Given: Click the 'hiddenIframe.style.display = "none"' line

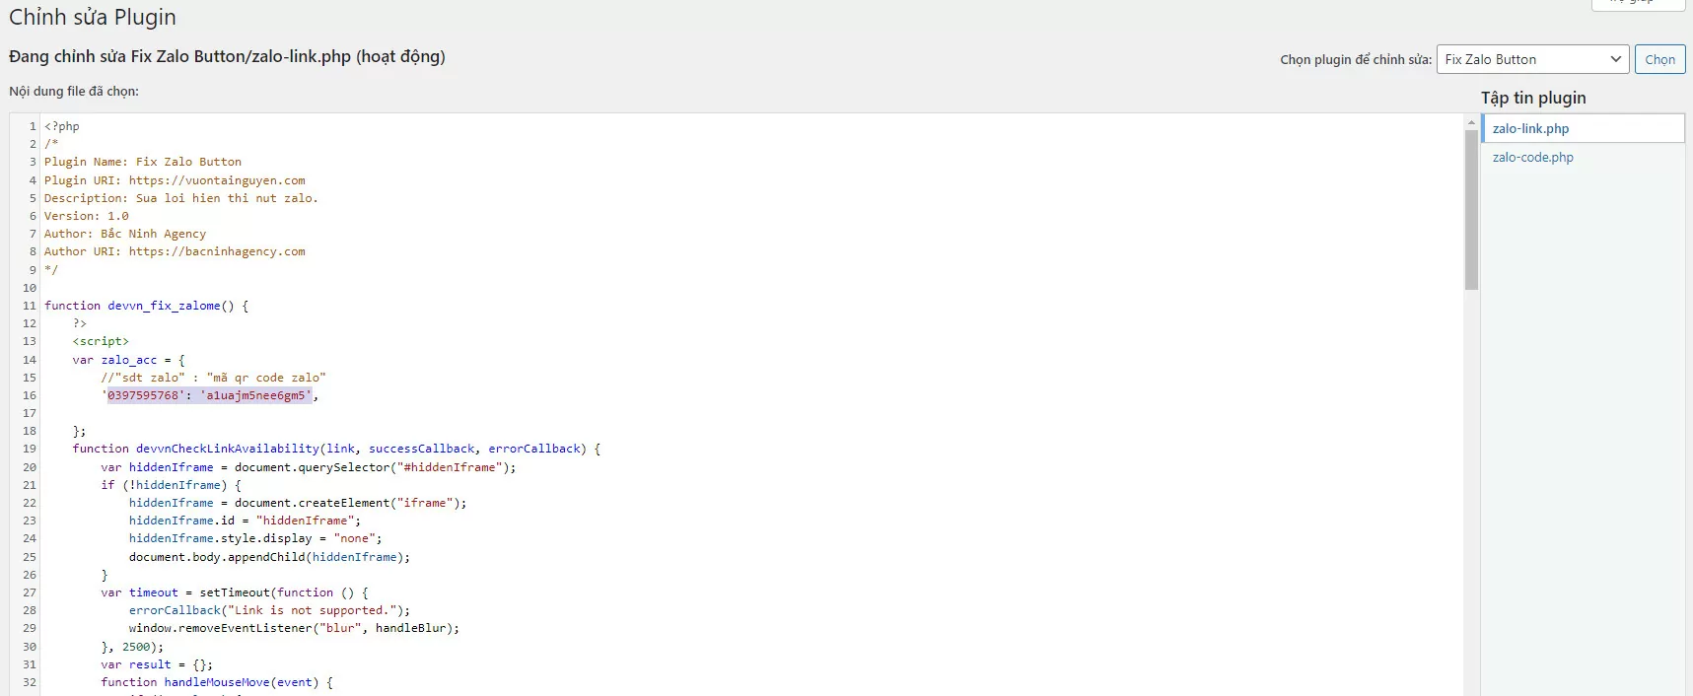Looking at the screenshot, I should pos(255,538).
